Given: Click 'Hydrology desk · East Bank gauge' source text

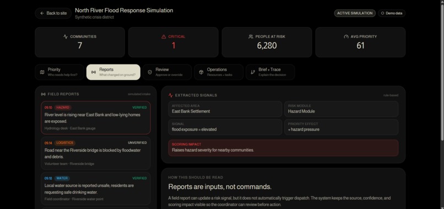Looking at the screenshot, I should coord(70,128).
